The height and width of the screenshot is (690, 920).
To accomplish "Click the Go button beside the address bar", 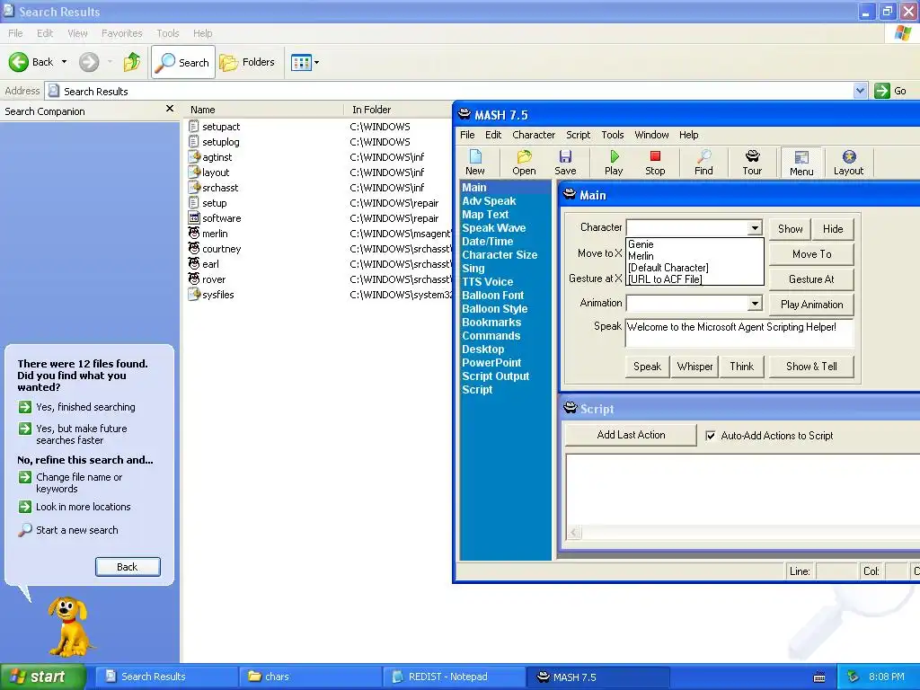I will pos(890,91).
